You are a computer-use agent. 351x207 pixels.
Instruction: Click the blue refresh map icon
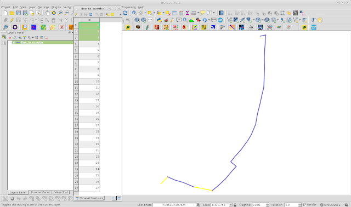(x=125, y=13)
